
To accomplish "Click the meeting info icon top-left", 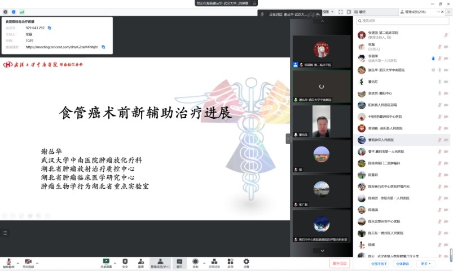I will [5, 12].
